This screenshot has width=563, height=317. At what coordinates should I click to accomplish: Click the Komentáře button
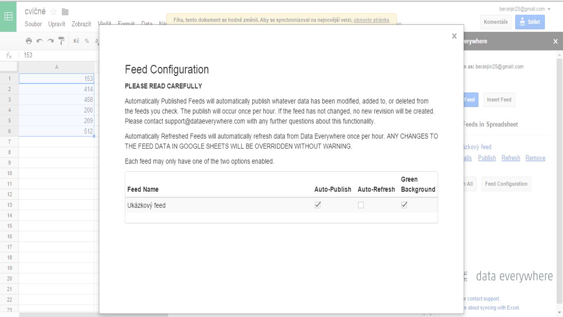point(496,22)
